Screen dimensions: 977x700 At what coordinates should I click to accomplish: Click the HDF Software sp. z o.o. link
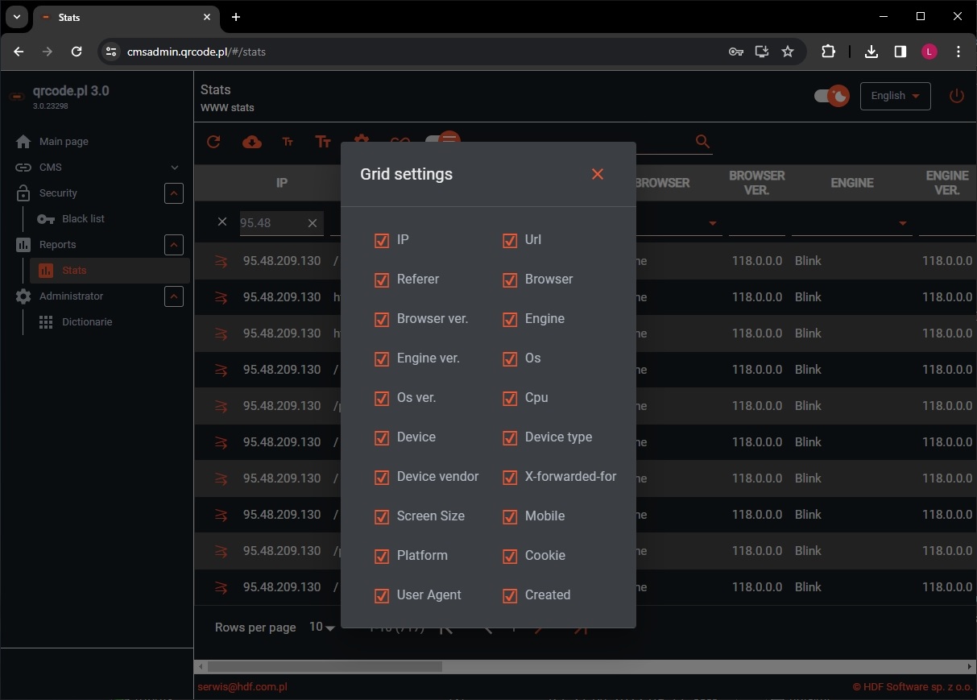[913, 686]
